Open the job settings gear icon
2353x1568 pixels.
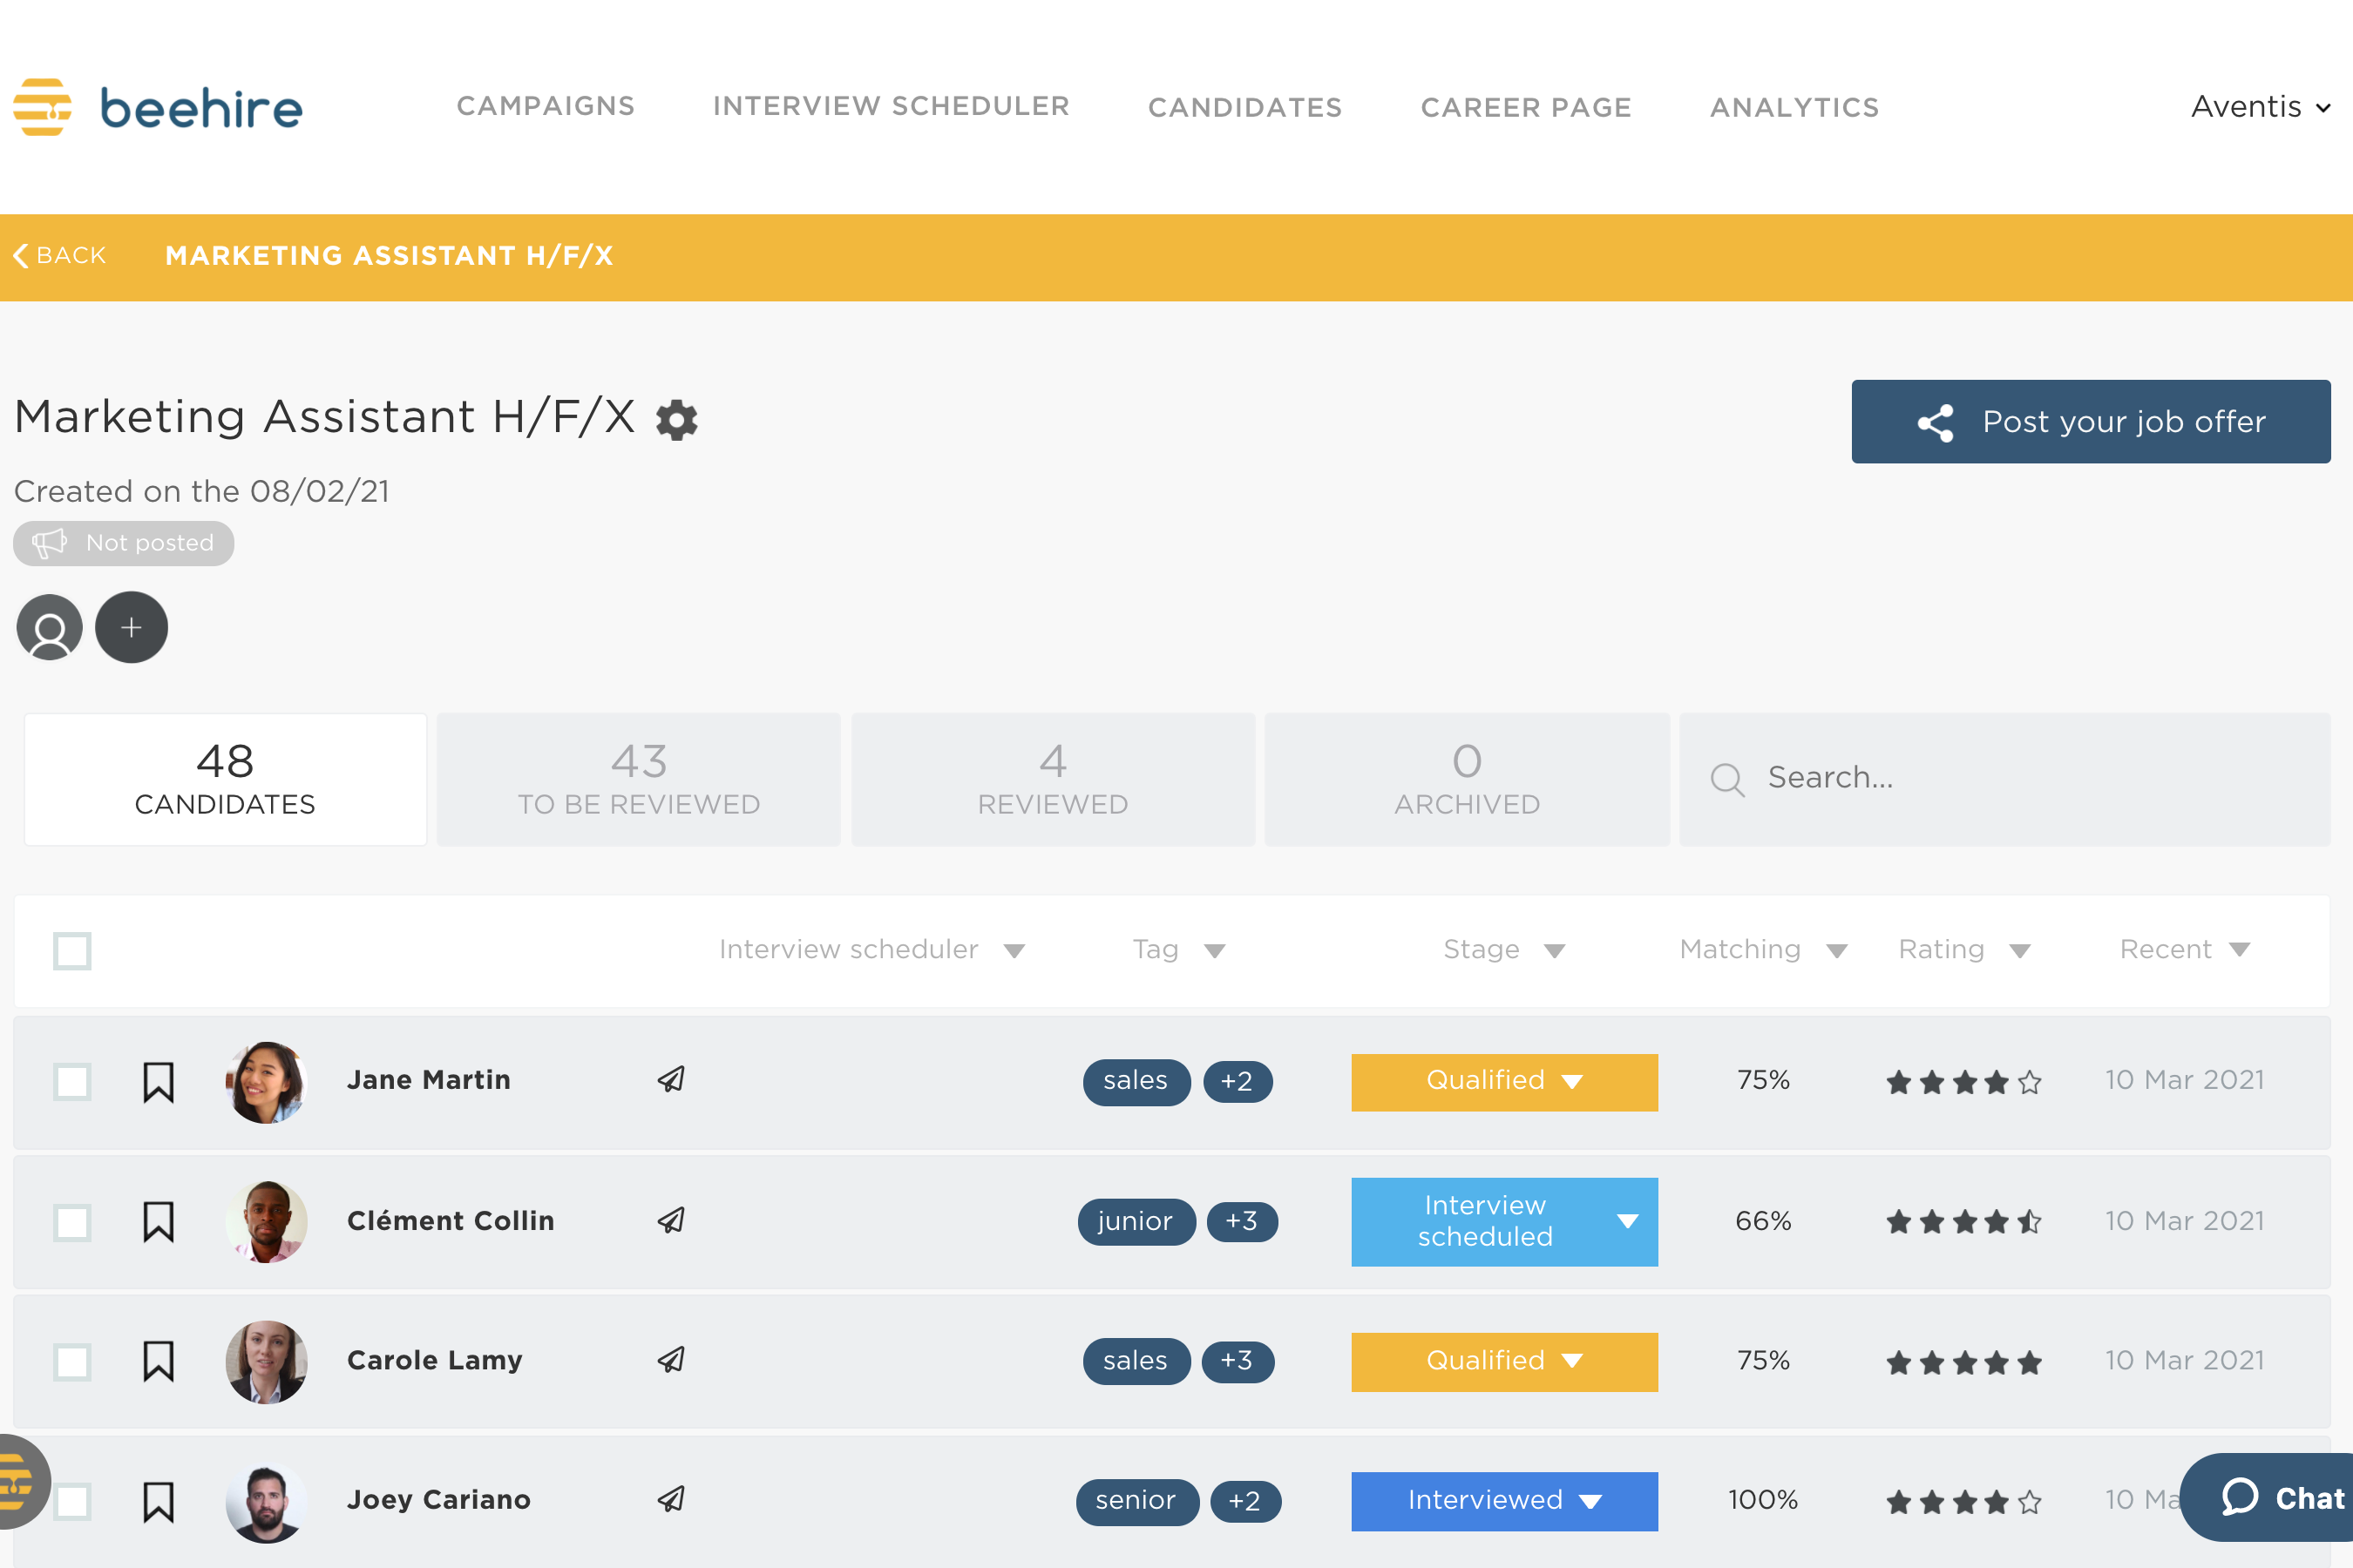pos(676,420)
